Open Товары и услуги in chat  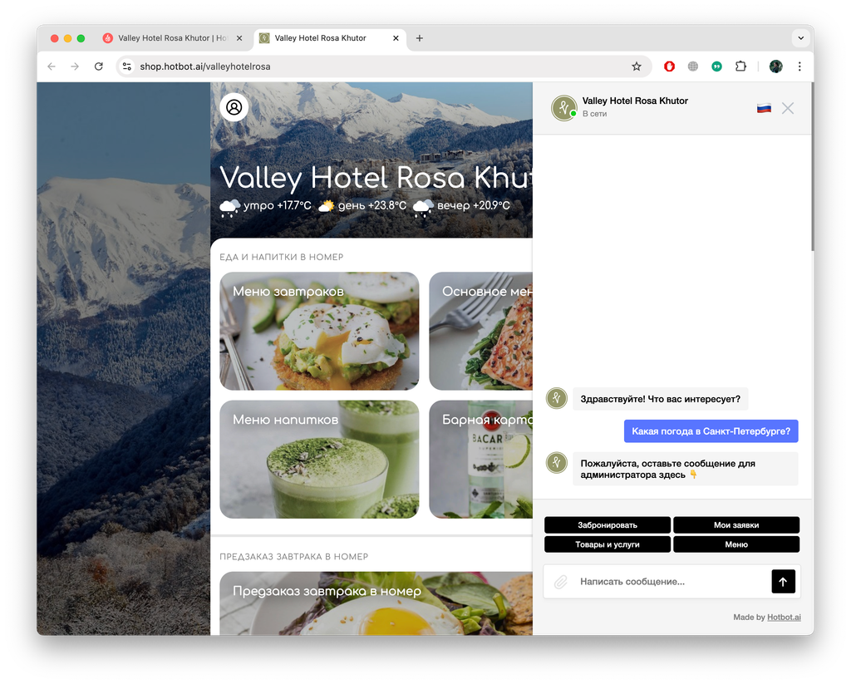[x=608, y=544]
